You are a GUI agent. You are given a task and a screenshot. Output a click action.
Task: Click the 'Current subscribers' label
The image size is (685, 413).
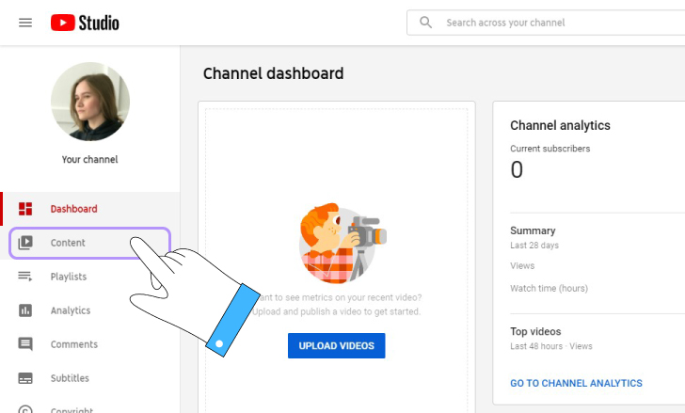click(550, 149)
